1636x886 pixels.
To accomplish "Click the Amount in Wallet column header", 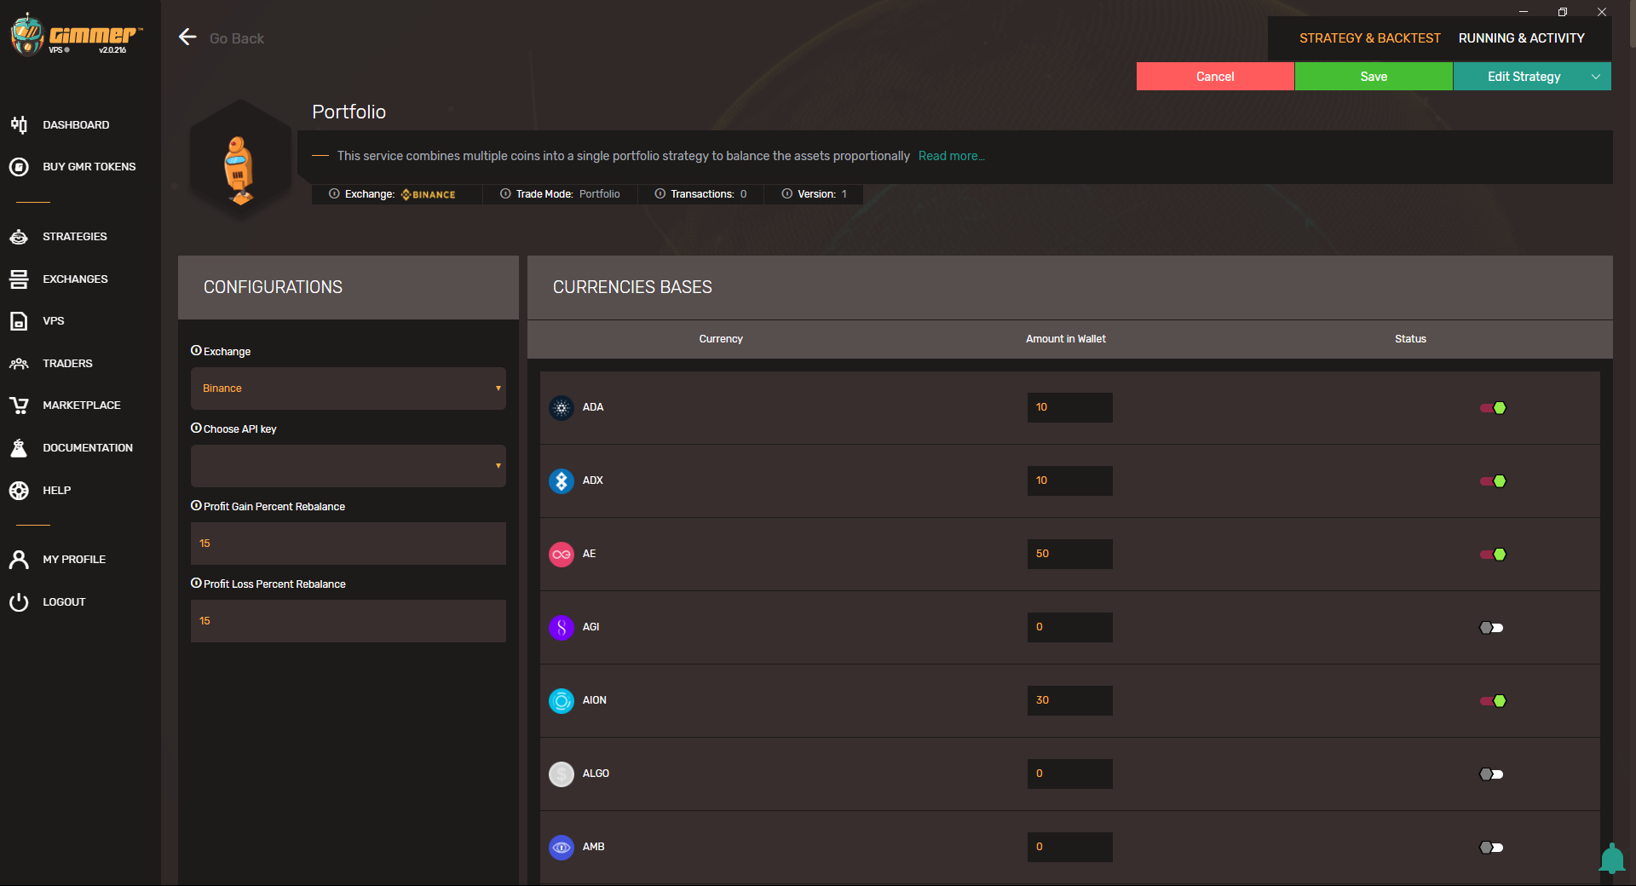I will click(1065, 339).
